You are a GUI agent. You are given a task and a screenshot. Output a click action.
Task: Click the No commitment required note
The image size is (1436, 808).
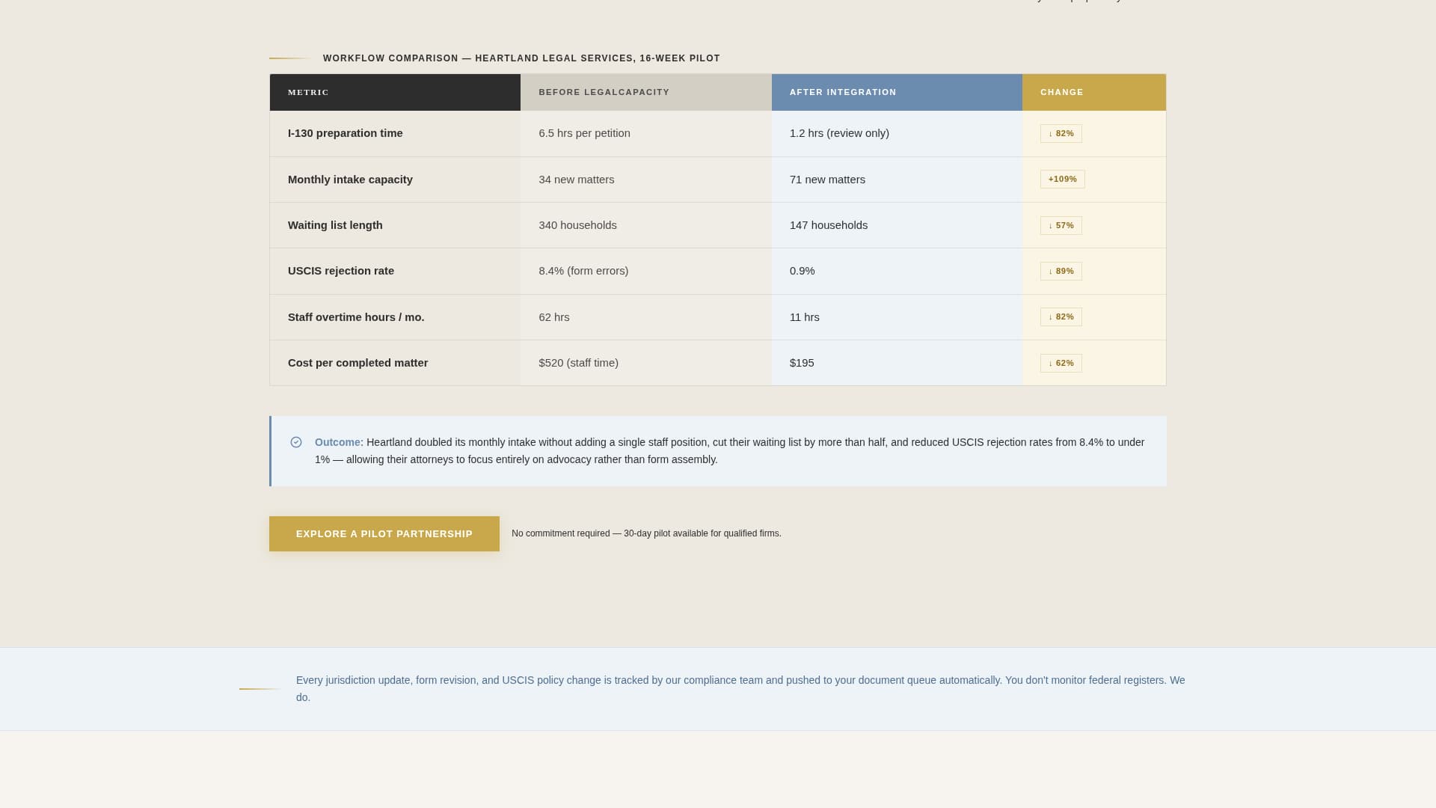coord(646,533)
